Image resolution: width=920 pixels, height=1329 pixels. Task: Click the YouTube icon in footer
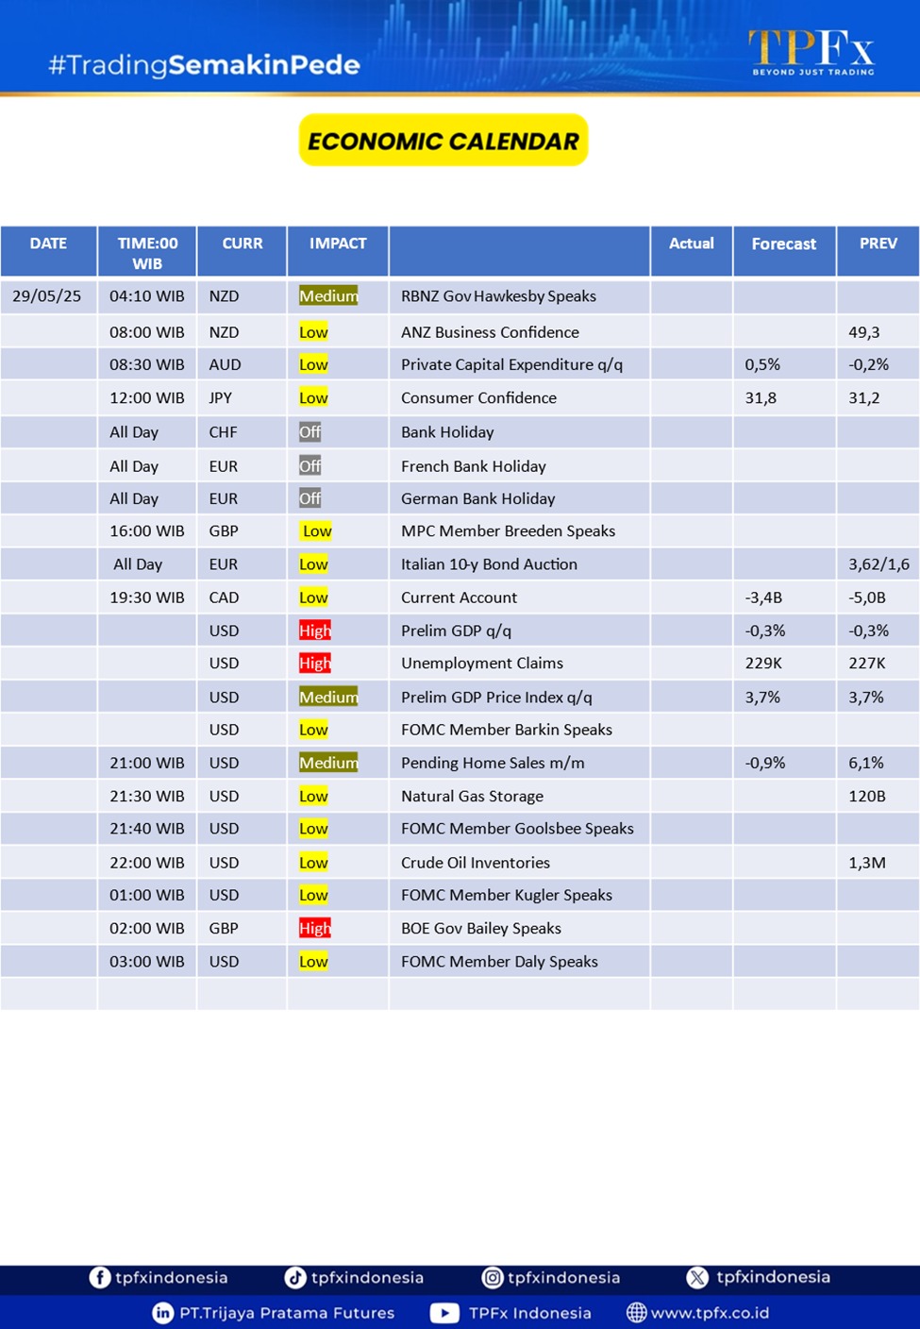[x=444, y=1313]
